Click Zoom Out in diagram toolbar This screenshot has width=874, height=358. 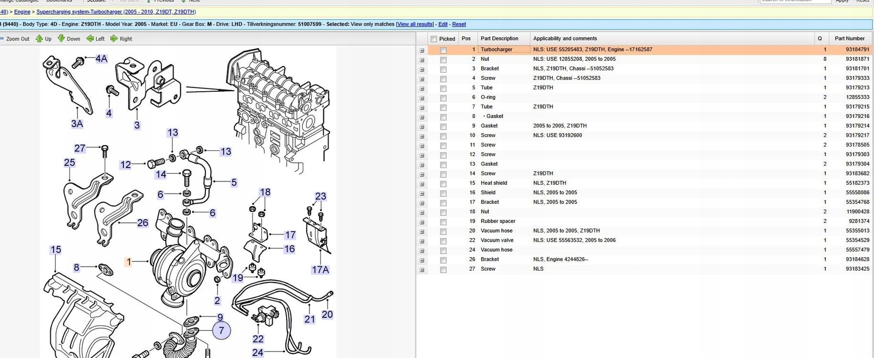pyautogui.click(x=17, y=39)
